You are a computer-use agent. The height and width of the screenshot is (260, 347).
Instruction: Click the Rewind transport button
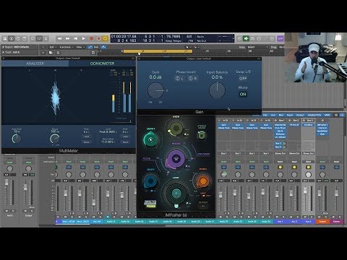(x=59, y=38)
